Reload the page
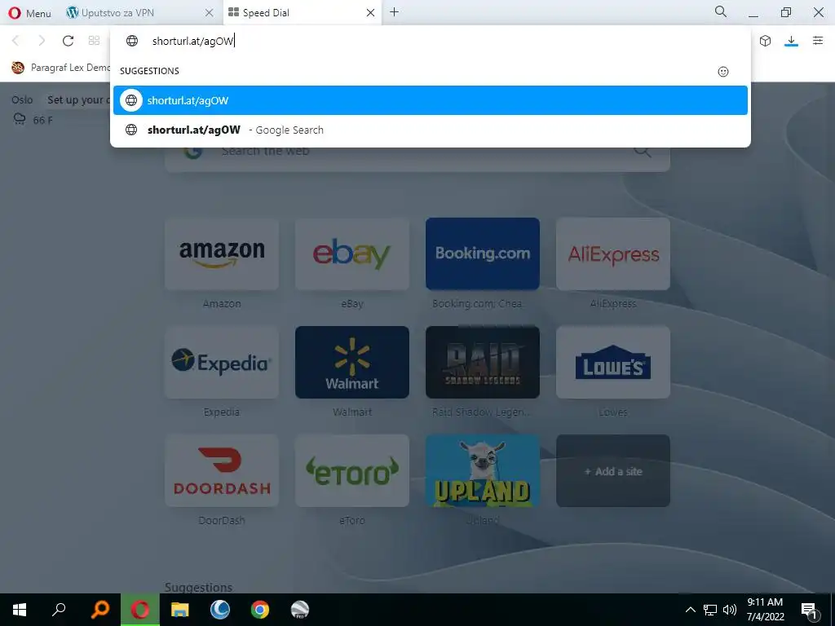Viewport: 835px width, 626px height. point(68,41)
